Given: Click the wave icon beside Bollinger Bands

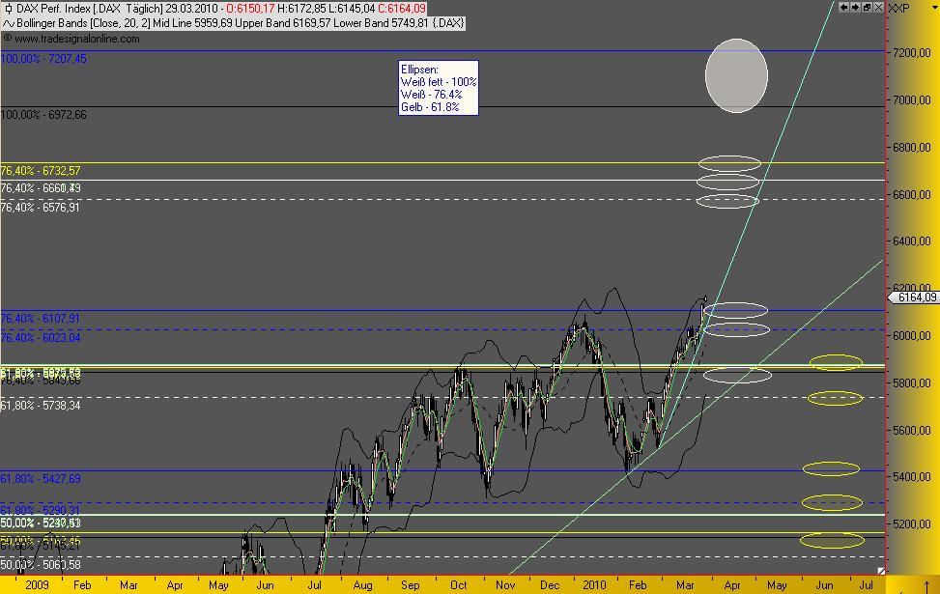Looking at the screenshot, I should coord(9,23).
